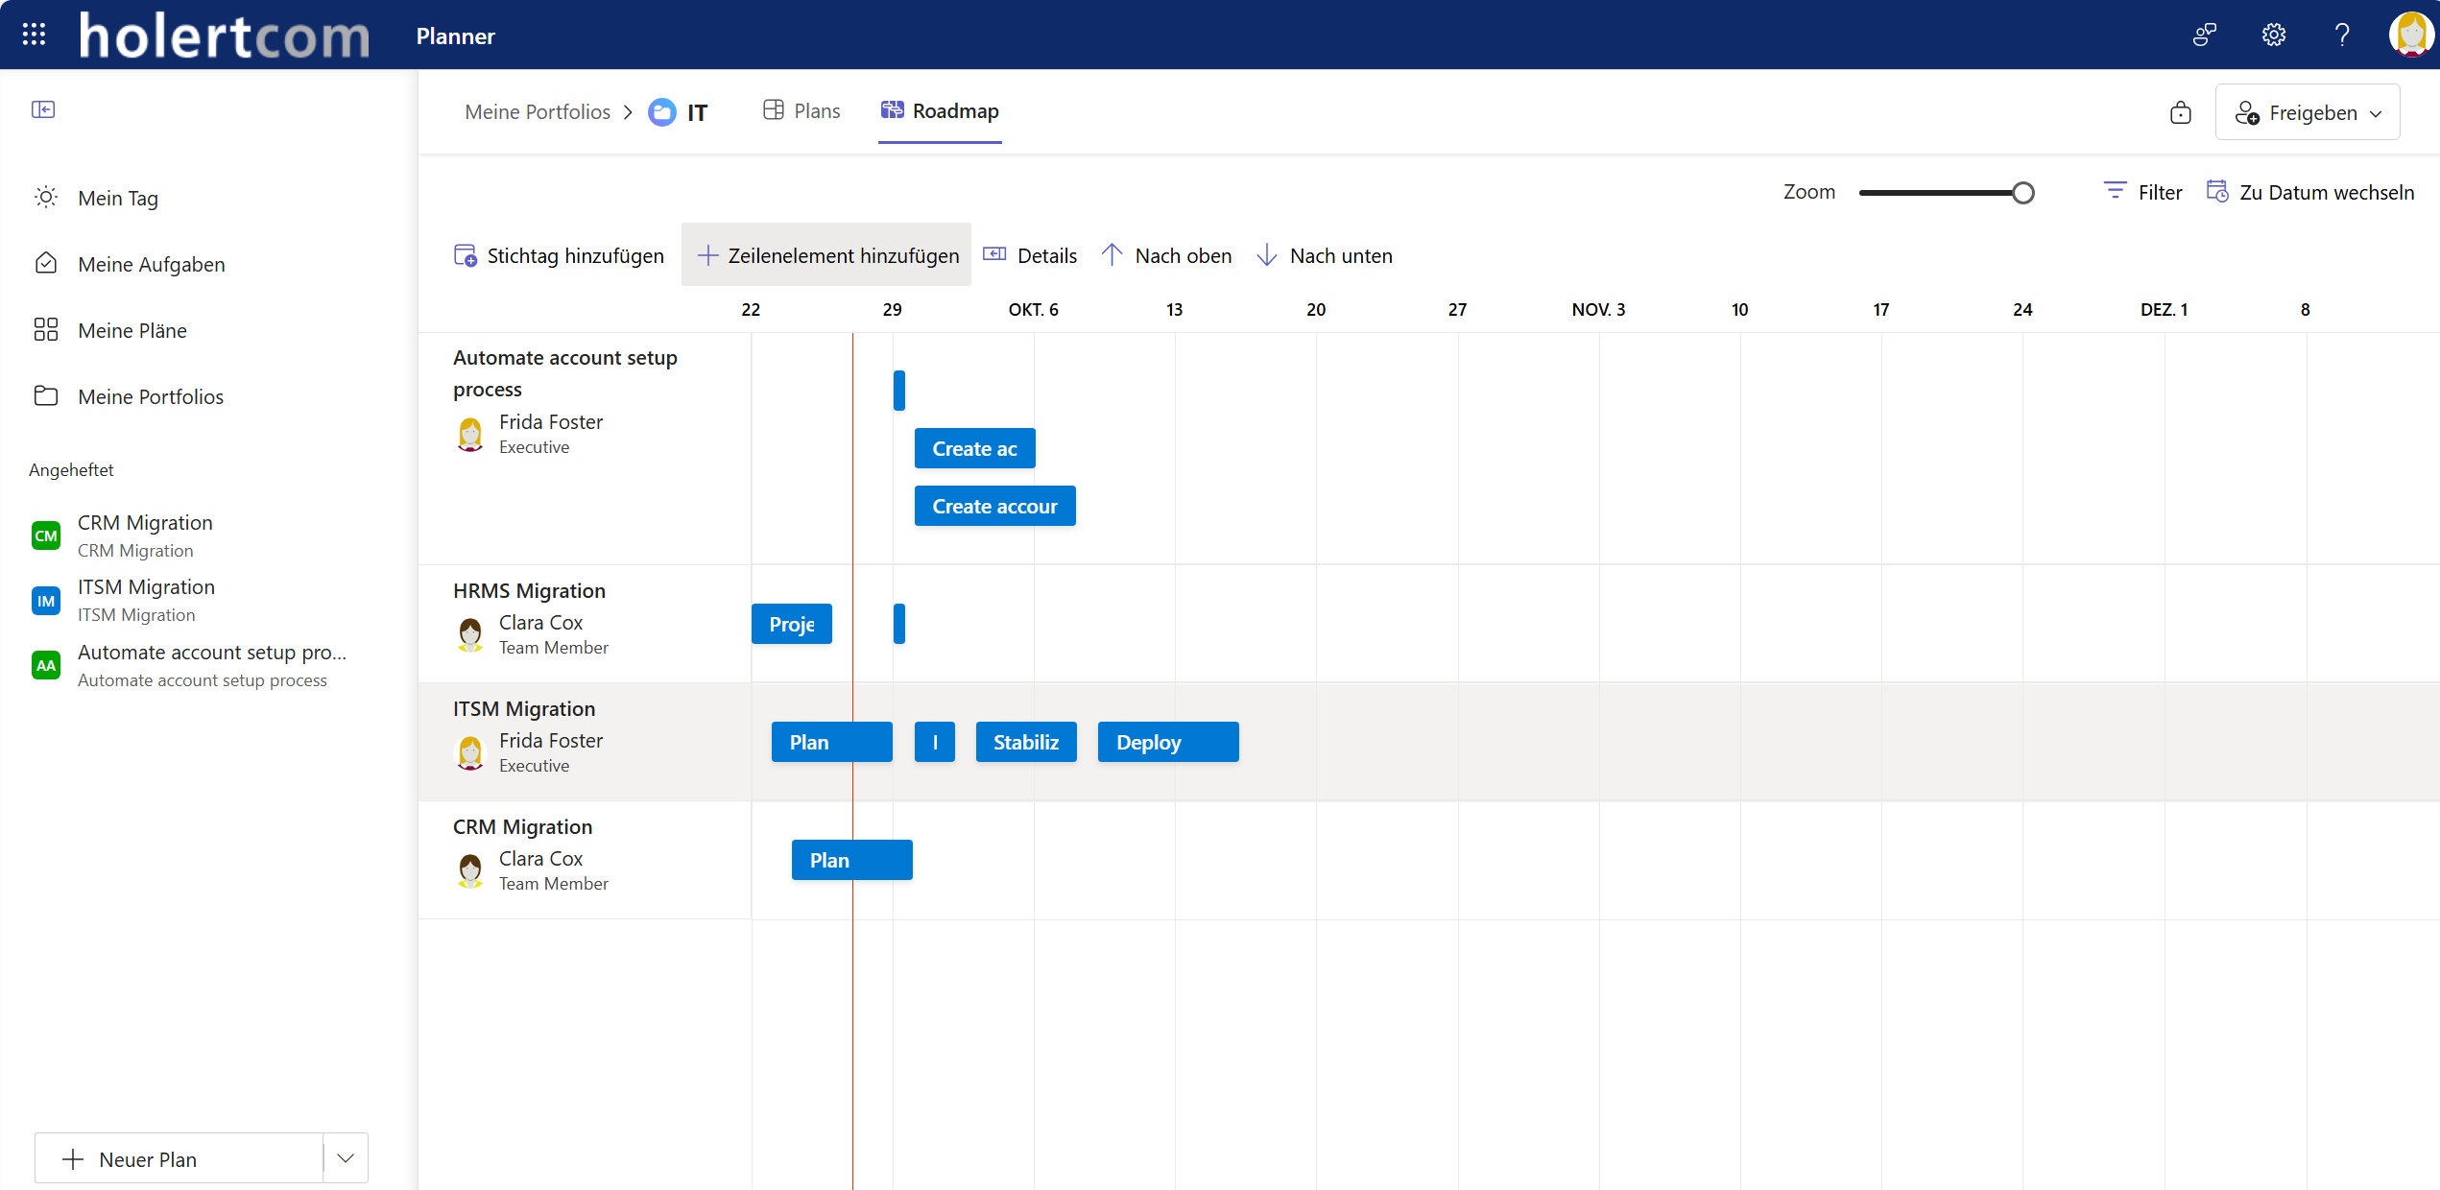Viewport: 2440px width, 1190px height.
Task: Open the Settings gear in the top bar
Action: (x=2273, y=34)
